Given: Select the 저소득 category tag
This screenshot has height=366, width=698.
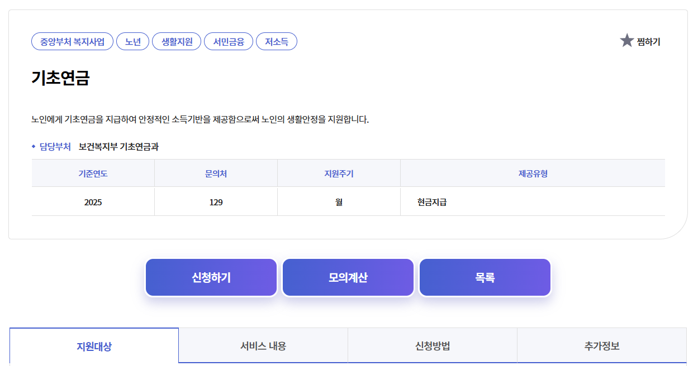Looking at the screenshot, I should click(276, 41).
